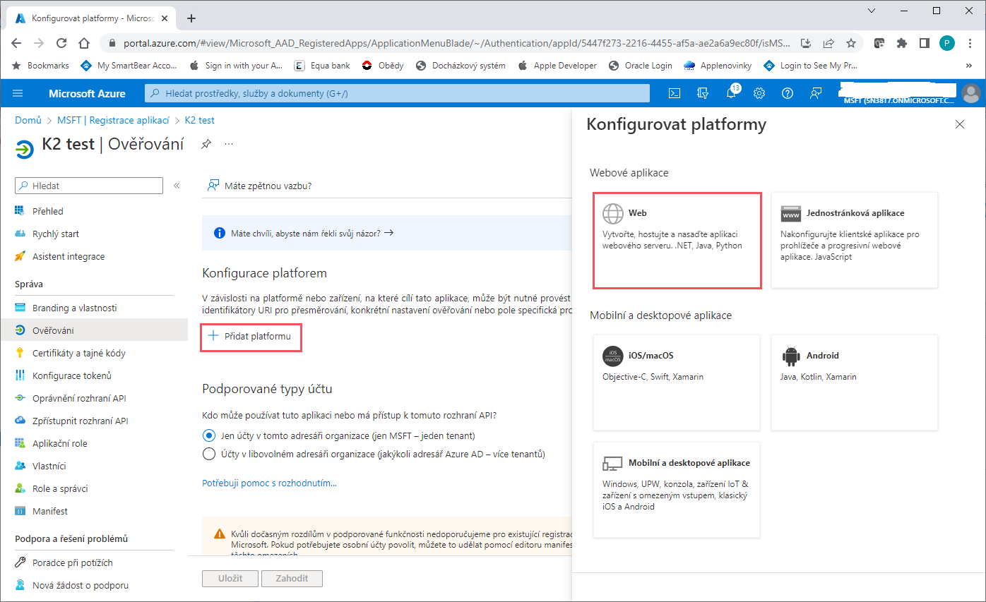
Task: Open notifications bell icon
Action: [x=731, y=93]
